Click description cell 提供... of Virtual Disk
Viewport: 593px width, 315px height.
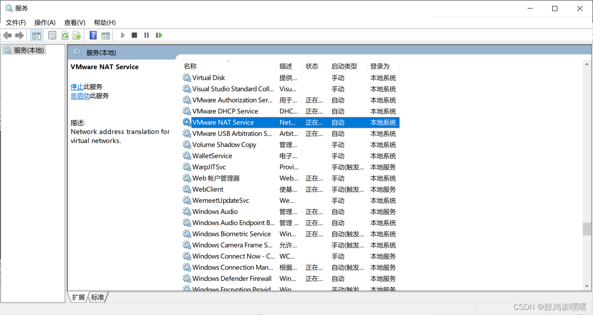click(288, 78)
